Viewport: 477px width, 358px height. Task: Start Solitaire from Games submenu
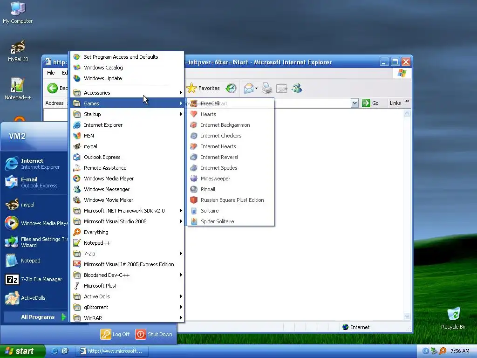point(231,211)
